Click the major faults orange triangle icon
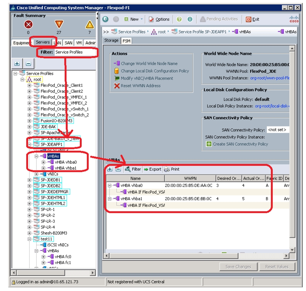The image size is (306, 291). click(x=59, y=24)
